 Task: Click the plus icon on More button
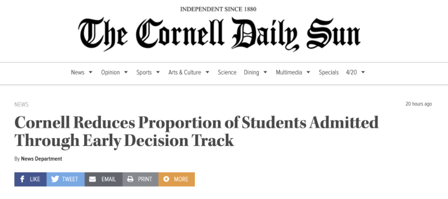click(166, 179)
